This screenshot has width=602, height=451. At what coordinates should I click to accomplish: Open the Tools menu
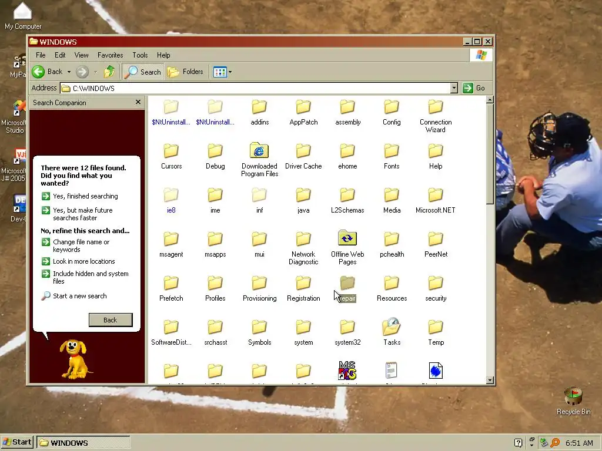140,55
